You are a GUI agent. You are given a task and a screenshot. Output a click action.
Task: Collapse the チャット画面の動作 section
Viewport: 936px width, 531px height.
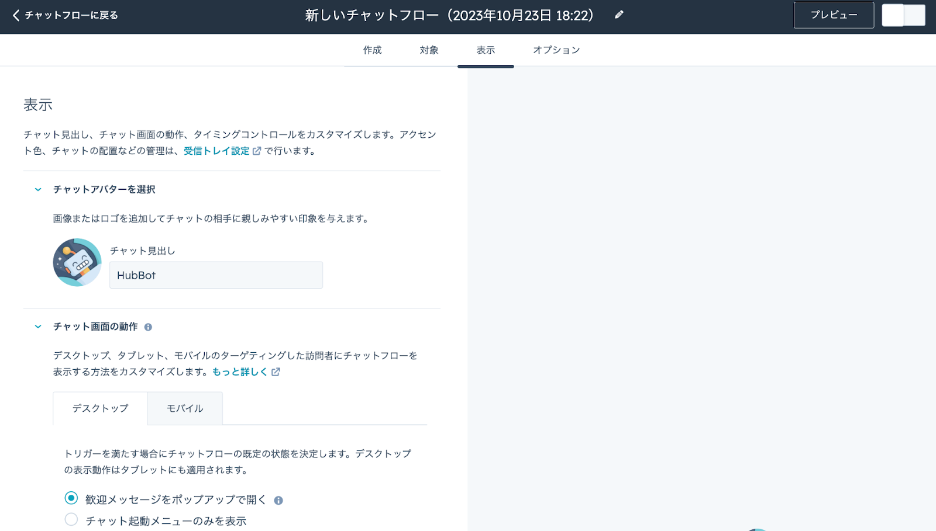tap(38, 327)
